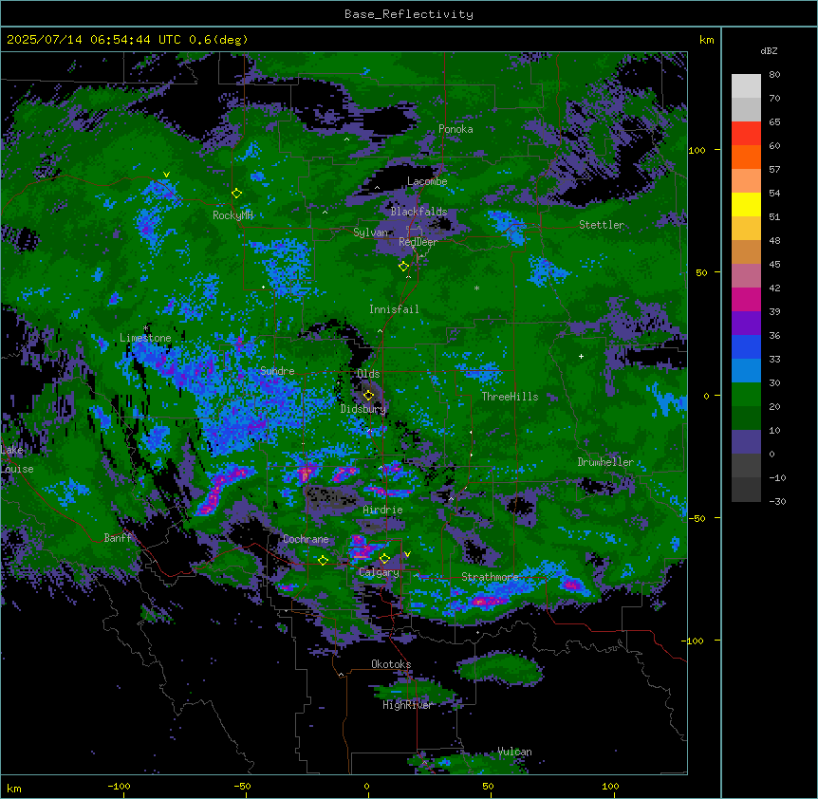Click the Lacombe city label

coord(427,181)
